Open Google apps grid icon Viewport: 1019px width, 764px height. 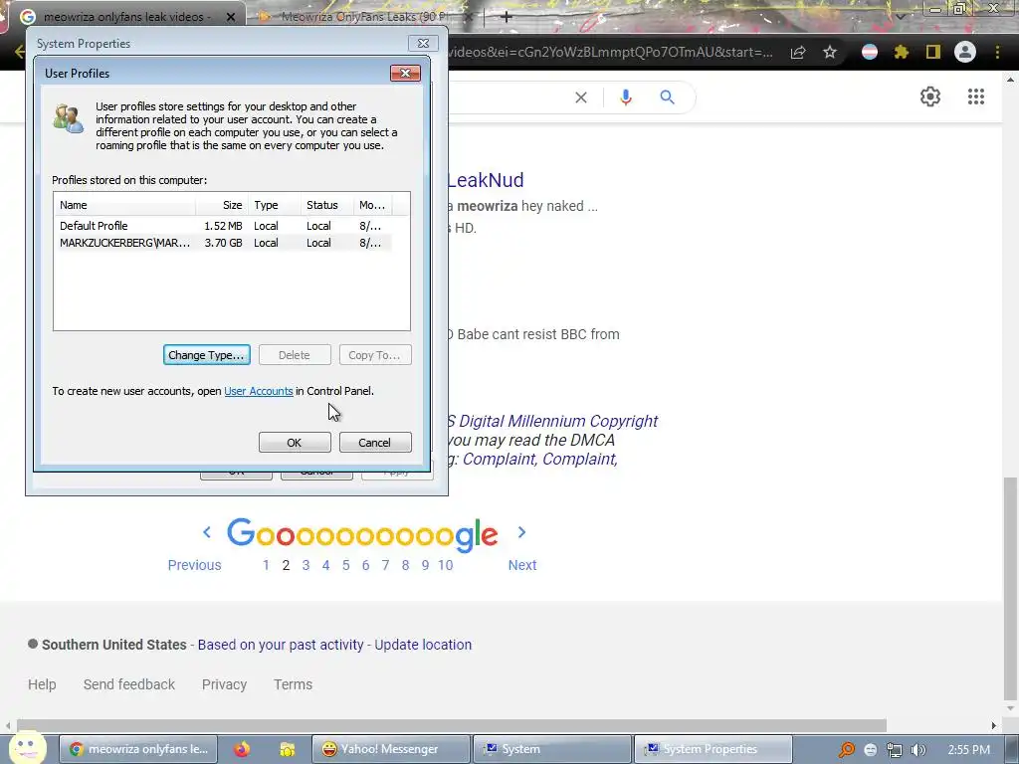tap(975, 96)
